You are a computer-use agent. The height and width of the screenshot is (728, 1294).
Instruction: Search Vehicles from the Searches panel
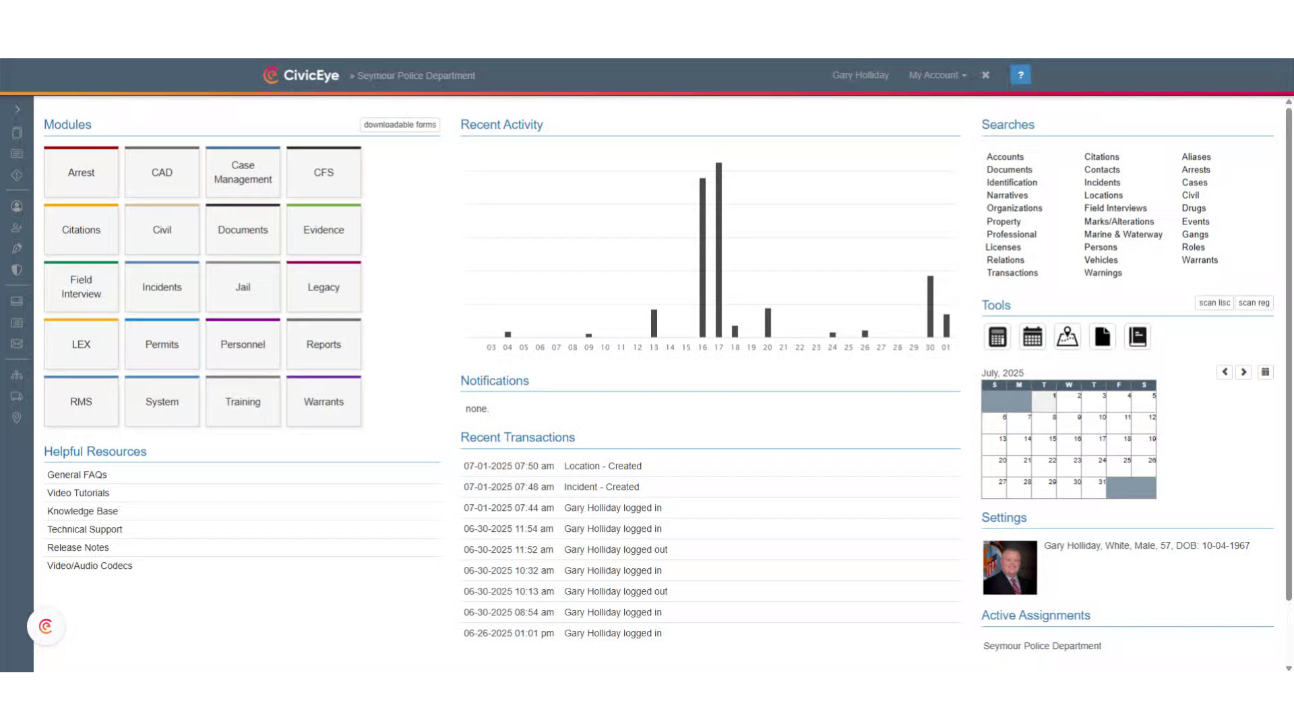1101,260
